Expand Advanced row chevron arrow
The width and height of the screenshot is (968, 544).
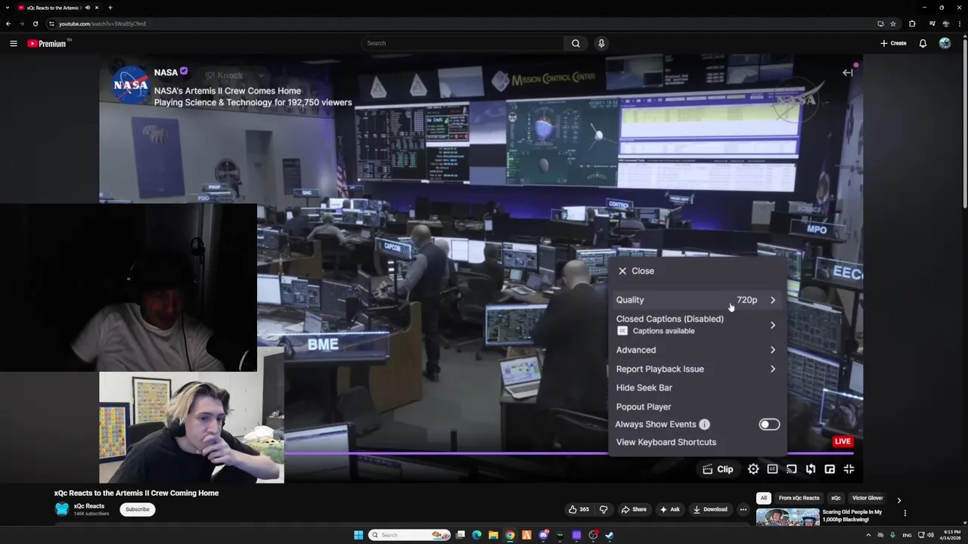pyautogui.click(x=772, y=350)
